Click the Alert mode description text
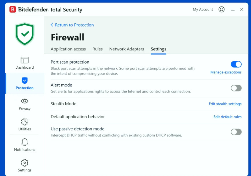Viewport: 251px width, 176px height. tap(121, 91)
